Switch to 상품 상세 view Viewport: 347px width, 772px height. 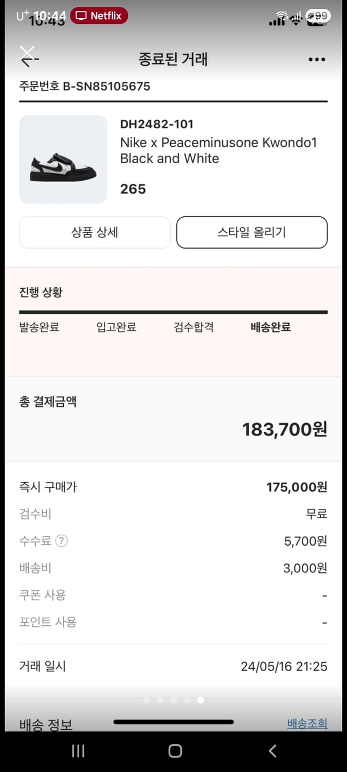tap(95, 232)
